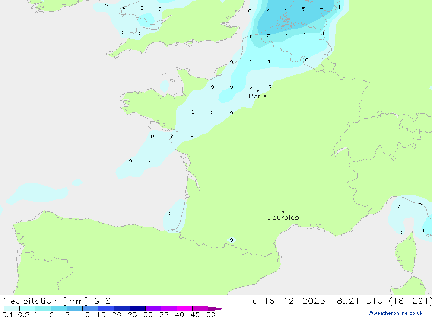The height and width of the screenshot is (317, 432).
Task: Click the 1 value northeast of Corsica
Action: point(423,231)
